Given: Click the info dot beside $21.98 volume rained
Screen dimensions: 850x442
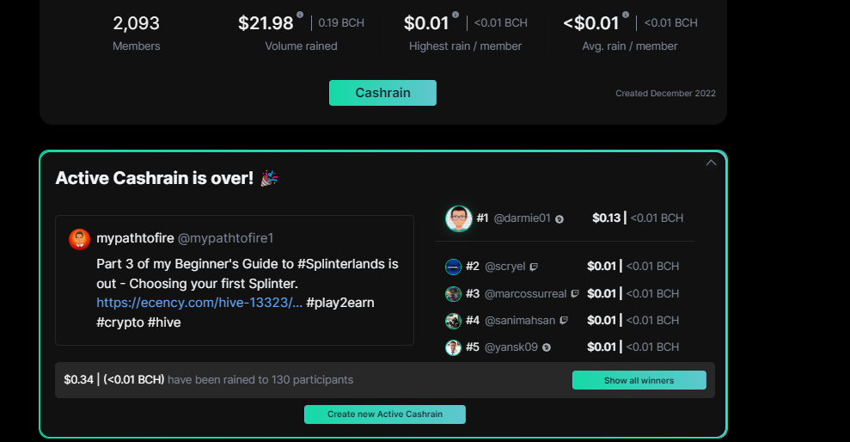Looking at the screenshot, I should click(x=300, y=15).
